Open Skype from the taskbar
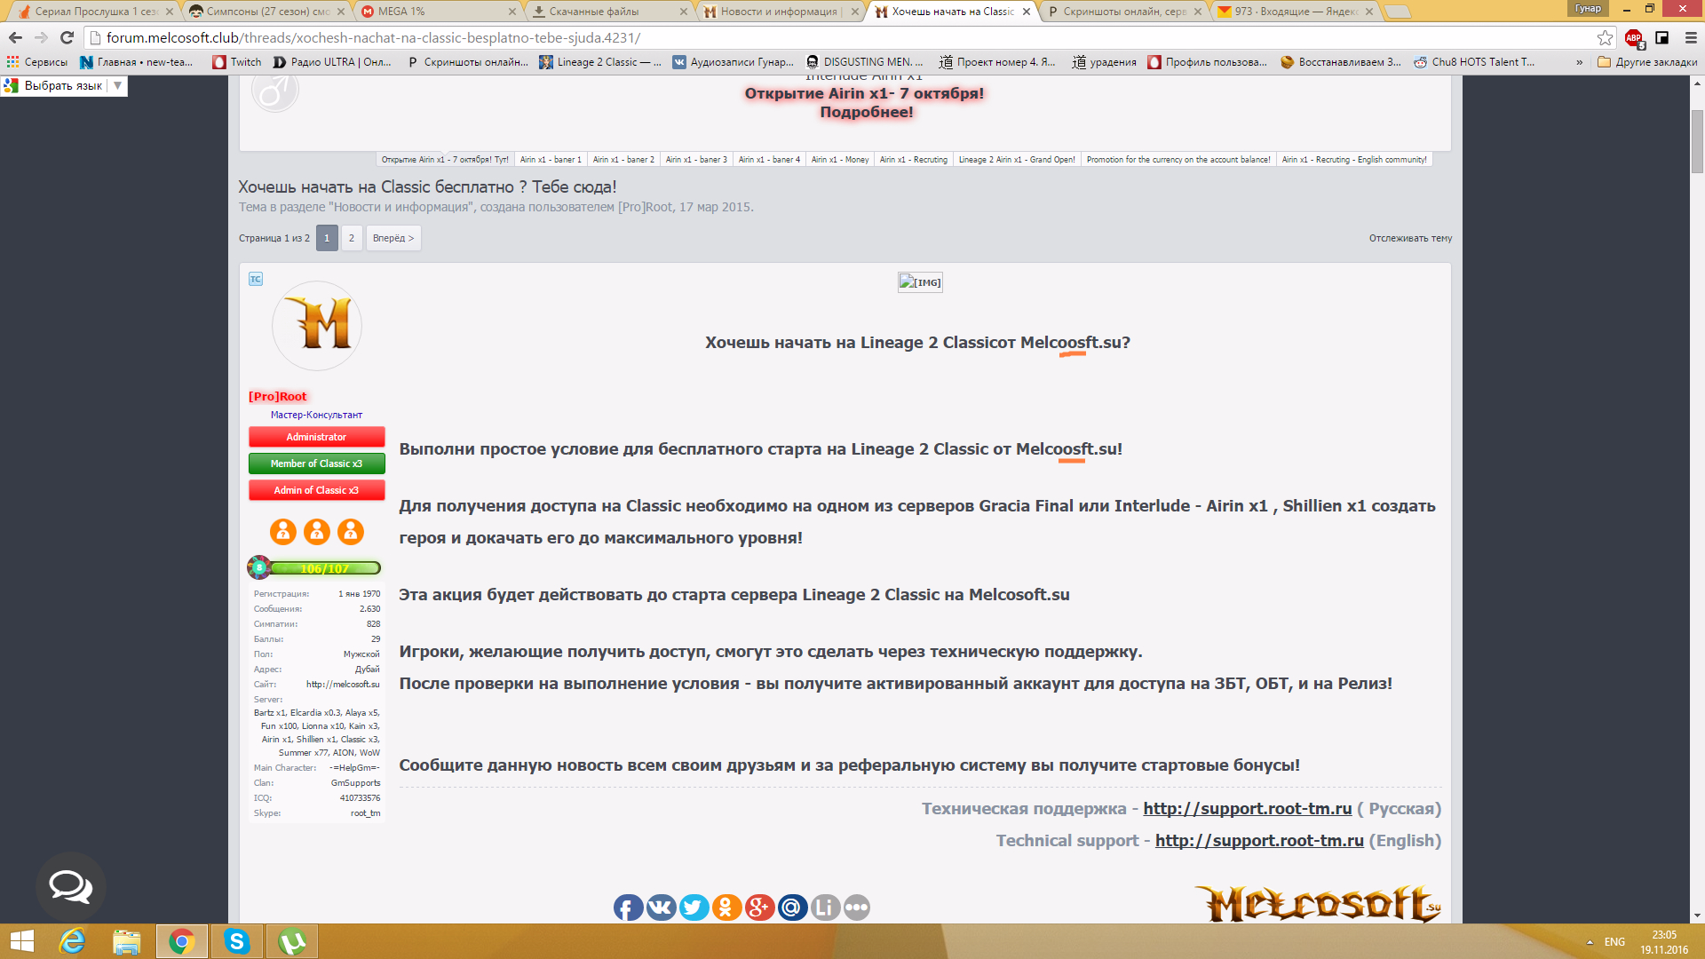 pyautogui.click(x=237, y=941)
